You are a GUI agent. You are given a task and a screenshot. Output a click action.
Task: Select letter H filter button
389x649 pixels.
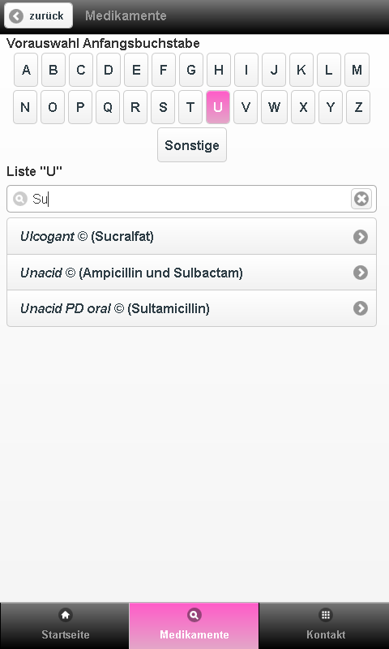tap(219, 70)
